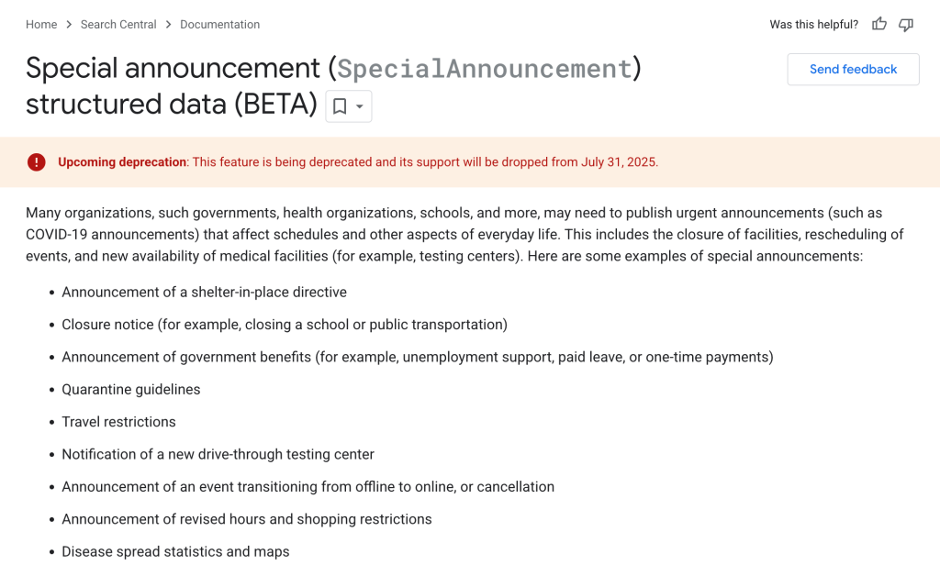Rate the page helpful with thumbs up
This screenshot has height=565, width=940.
coord(878,24)
